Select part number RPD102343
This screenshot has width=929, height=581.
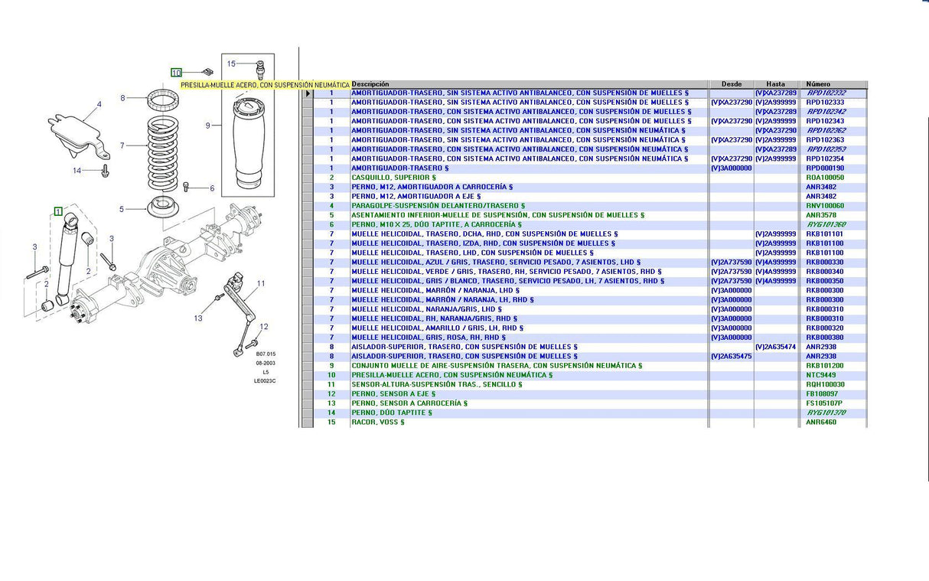(x=826, y=121)
